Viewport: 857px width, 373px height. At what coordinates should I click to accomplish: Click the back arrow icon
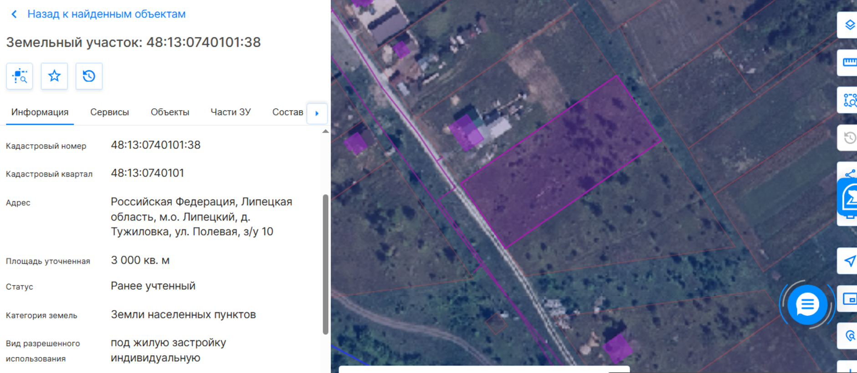click(14, 14)
